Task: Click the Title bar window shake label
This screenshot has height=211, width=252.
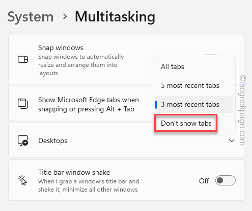Action: coord(74,172)
